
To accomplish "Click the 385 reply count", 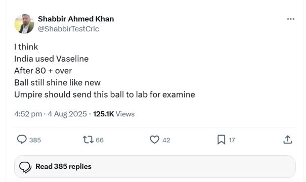I will (35, 140).
